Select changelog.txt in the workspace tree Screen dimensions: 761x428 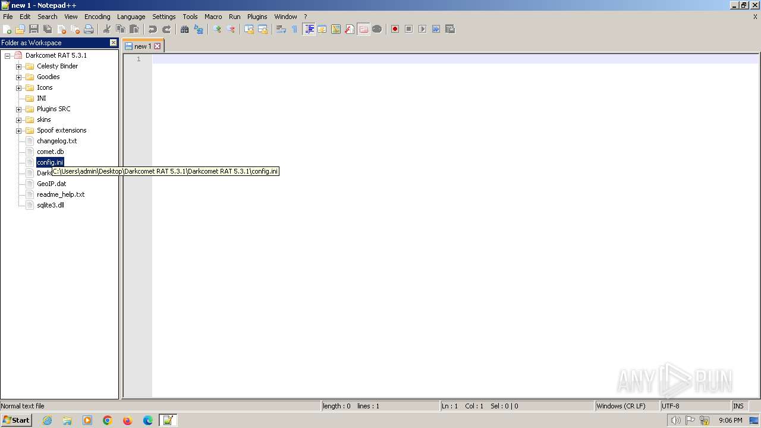[56, 141]
